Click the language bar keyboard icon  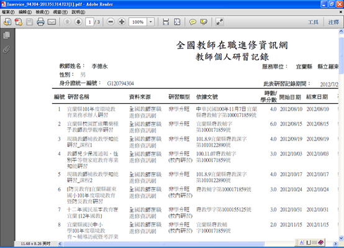(314, 242)
